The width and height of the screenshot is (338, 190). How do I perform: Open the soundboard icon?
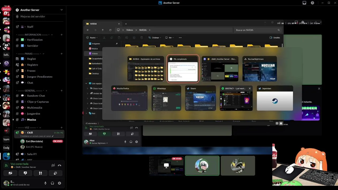click(x=55, y=173)
